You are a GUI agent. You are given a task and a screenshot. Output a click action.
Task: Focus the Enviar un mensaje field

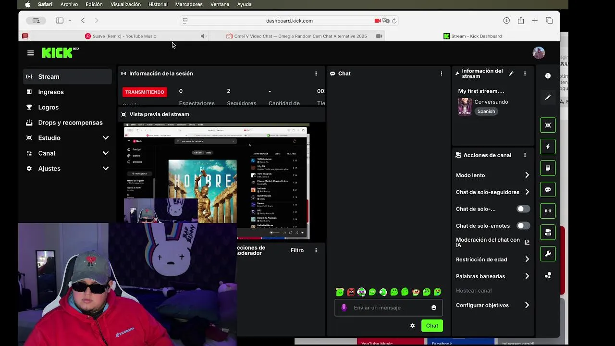[388, 308]
